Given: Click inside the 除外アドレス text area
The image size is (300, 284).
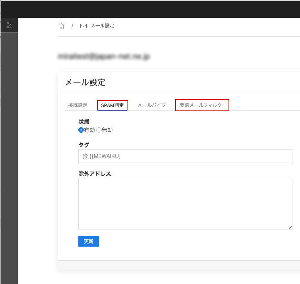Looking at the screenshot, I should pyautogui.click(x=185, y=204).
